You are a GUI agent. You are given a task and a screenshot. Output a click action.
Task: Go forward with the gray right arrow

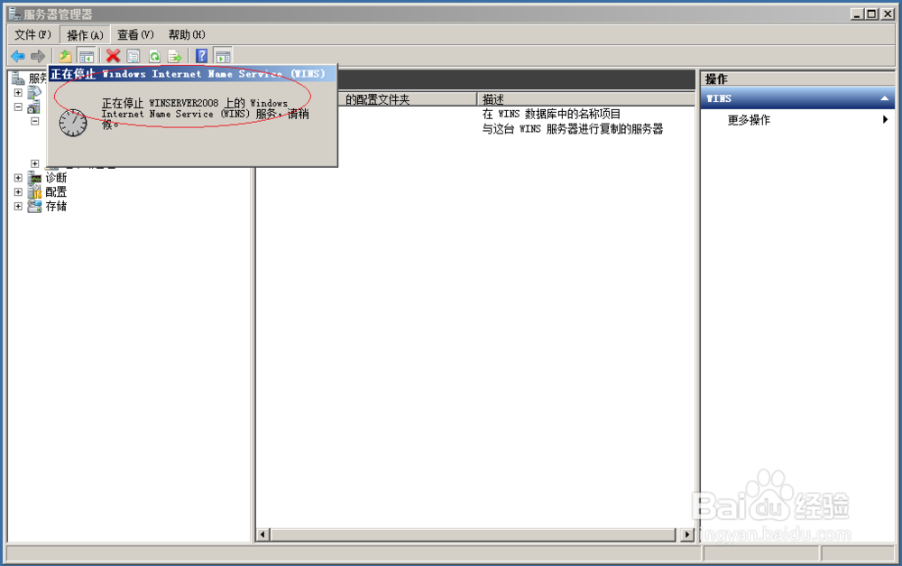click(x=38, y=56)
